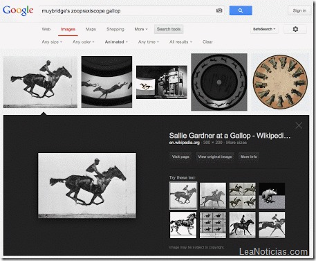Select the zoetrope strip horse result thumbnail

click(x=106, y=82)
